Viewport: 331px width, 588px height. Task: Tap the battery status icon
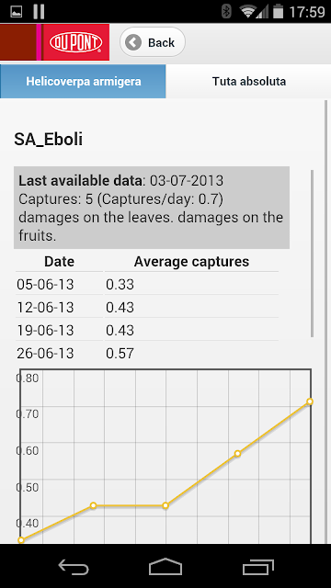click(278, 11)
